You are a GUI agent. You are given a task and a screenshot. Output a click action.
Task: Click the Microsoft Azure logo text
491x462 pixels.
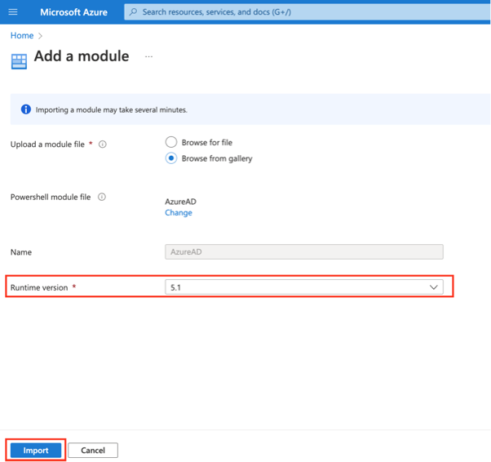pyautogui.click(x=73, y=12)
